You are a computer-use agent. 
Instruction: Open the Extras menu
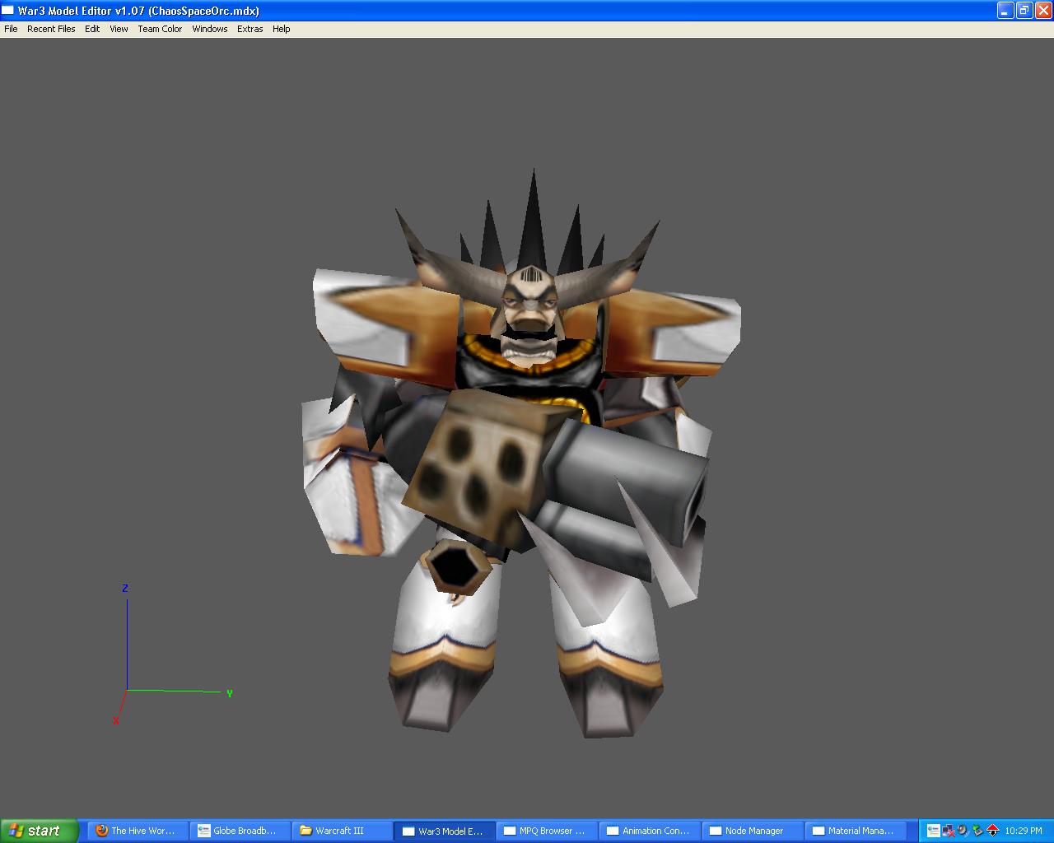(250, 29)
